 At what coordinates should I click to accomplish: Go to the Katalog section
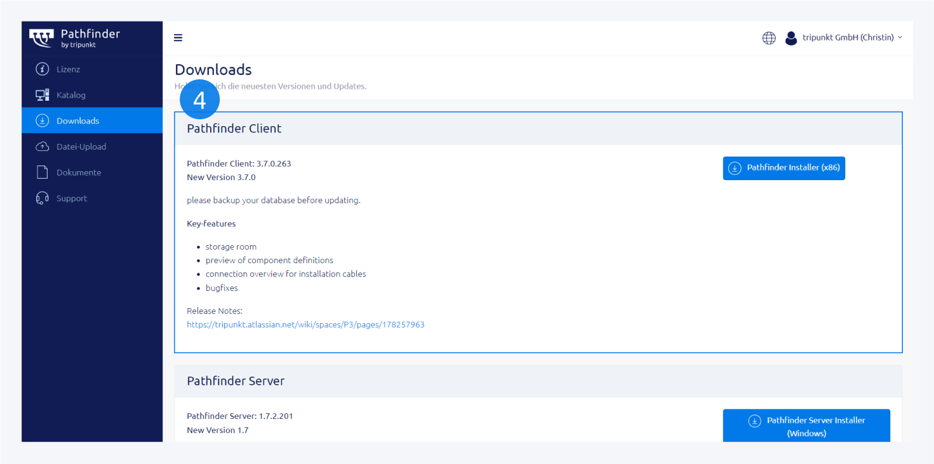click(x=71, y=95)
